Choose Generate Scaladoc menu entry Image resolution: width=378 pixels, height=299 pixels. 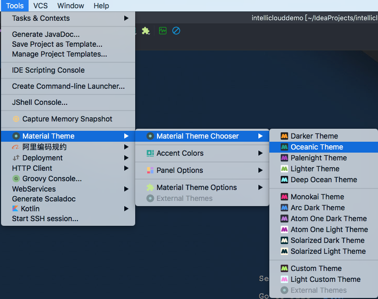click(x=44, y=199)
